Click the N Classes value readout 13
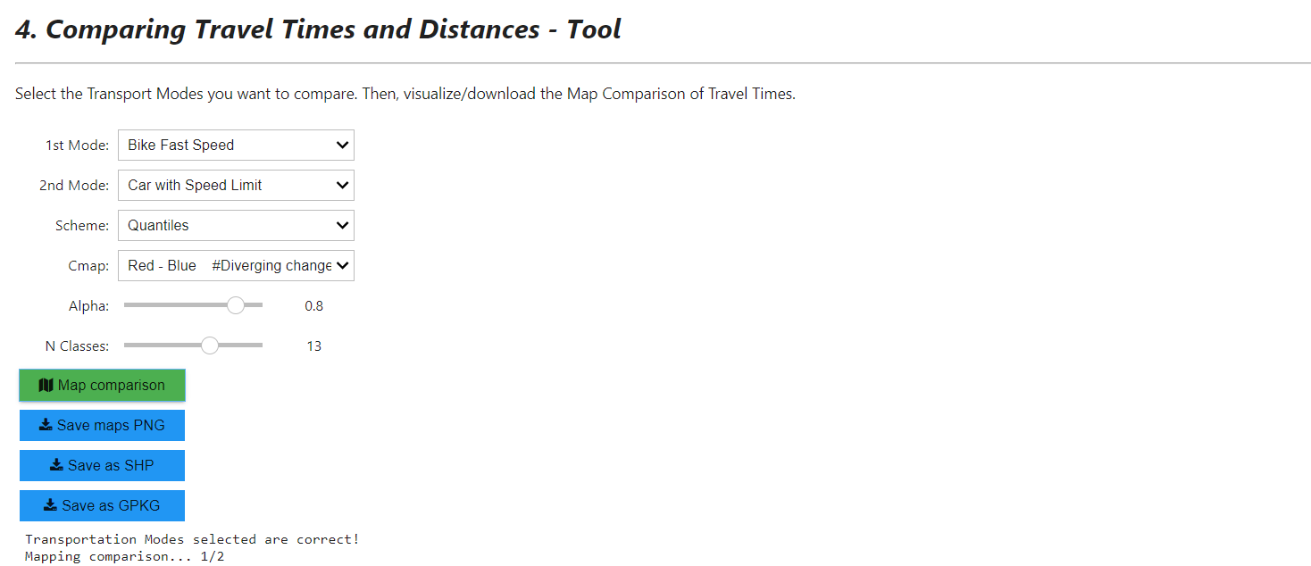 tap(313, 346)
